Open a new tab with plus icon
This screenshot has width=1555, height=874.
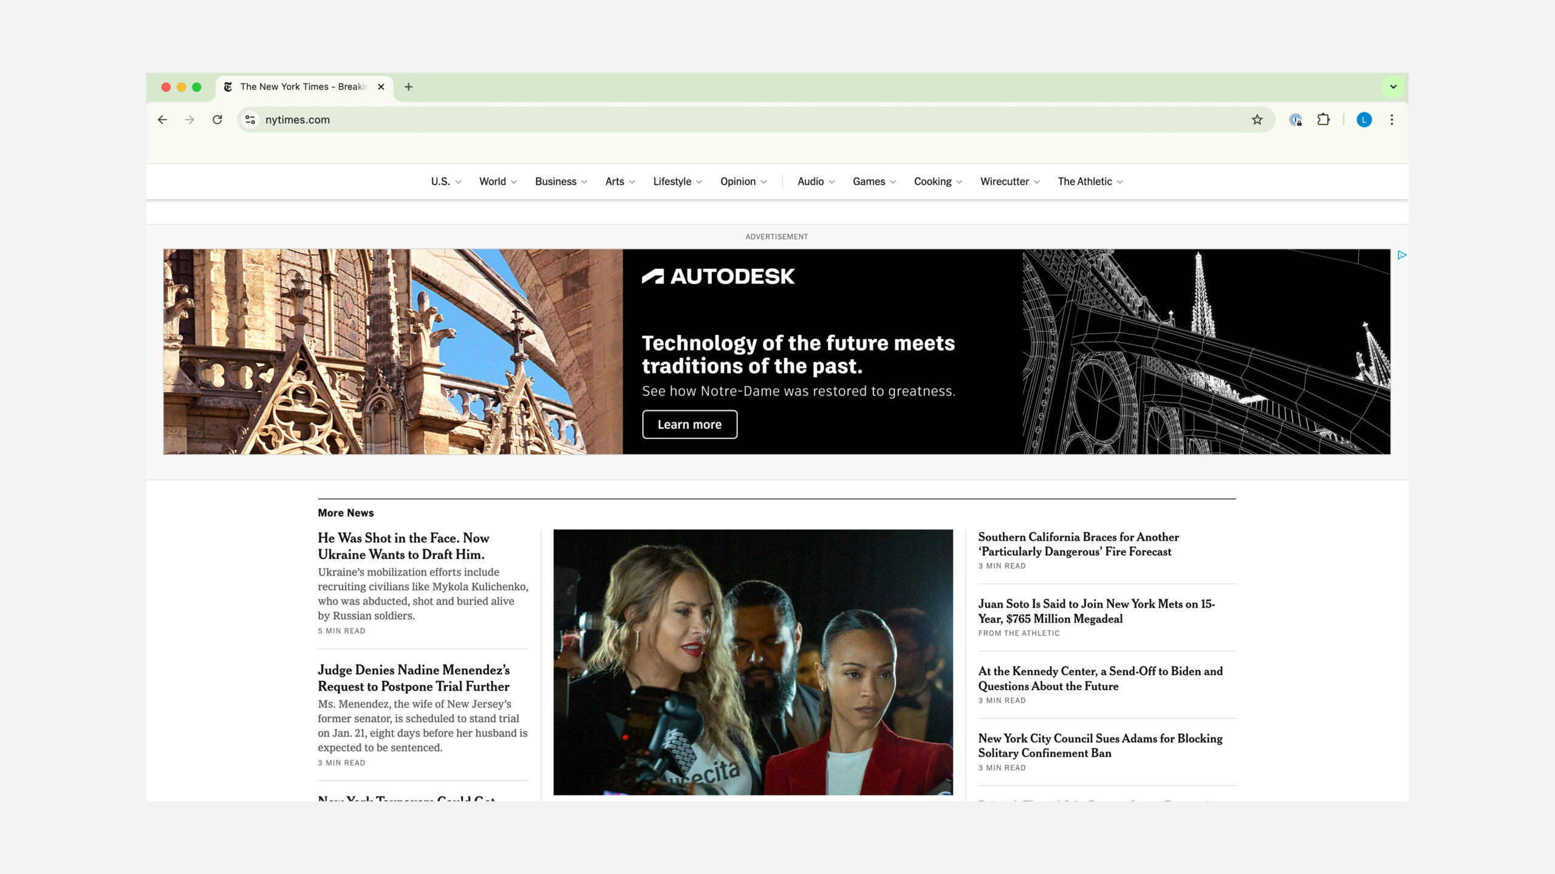409,87
